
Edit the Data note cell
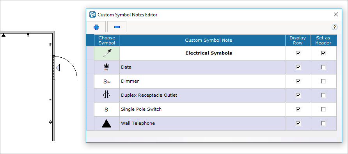tap(202, 67)
